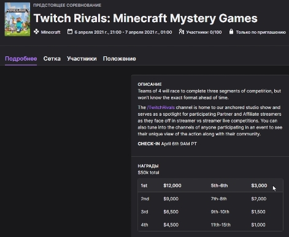Click the 4th place cell
Viewport: 289px width, 237px height.
coord(144,225)
